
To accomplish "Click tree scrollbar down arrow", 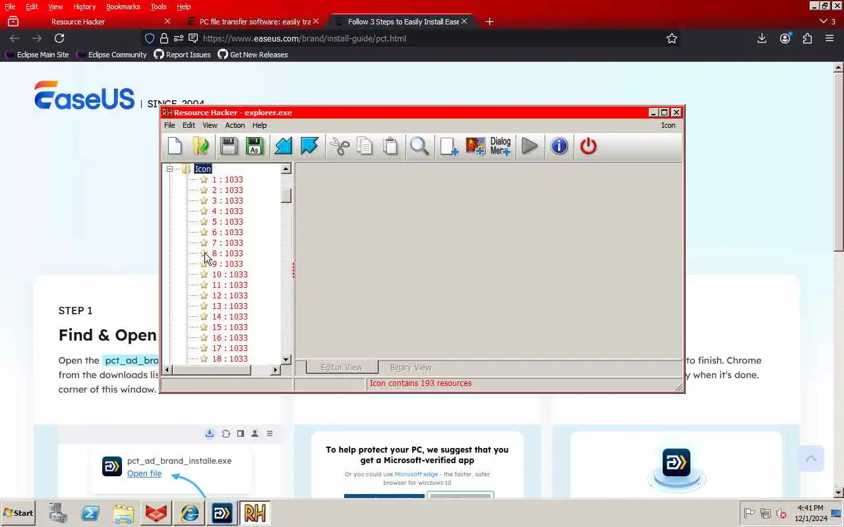I will click(x=286, y=360).
